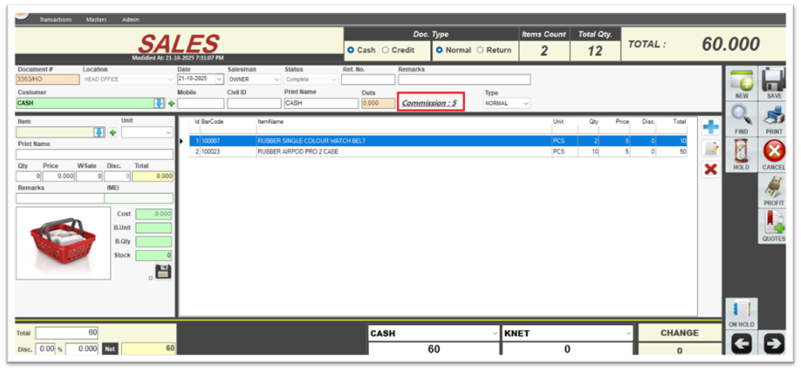The image size is (801, 371).
Task: Select the RUBBER AIRPOD PRO 2 CASE row
Action: click(x=438, y=151)
